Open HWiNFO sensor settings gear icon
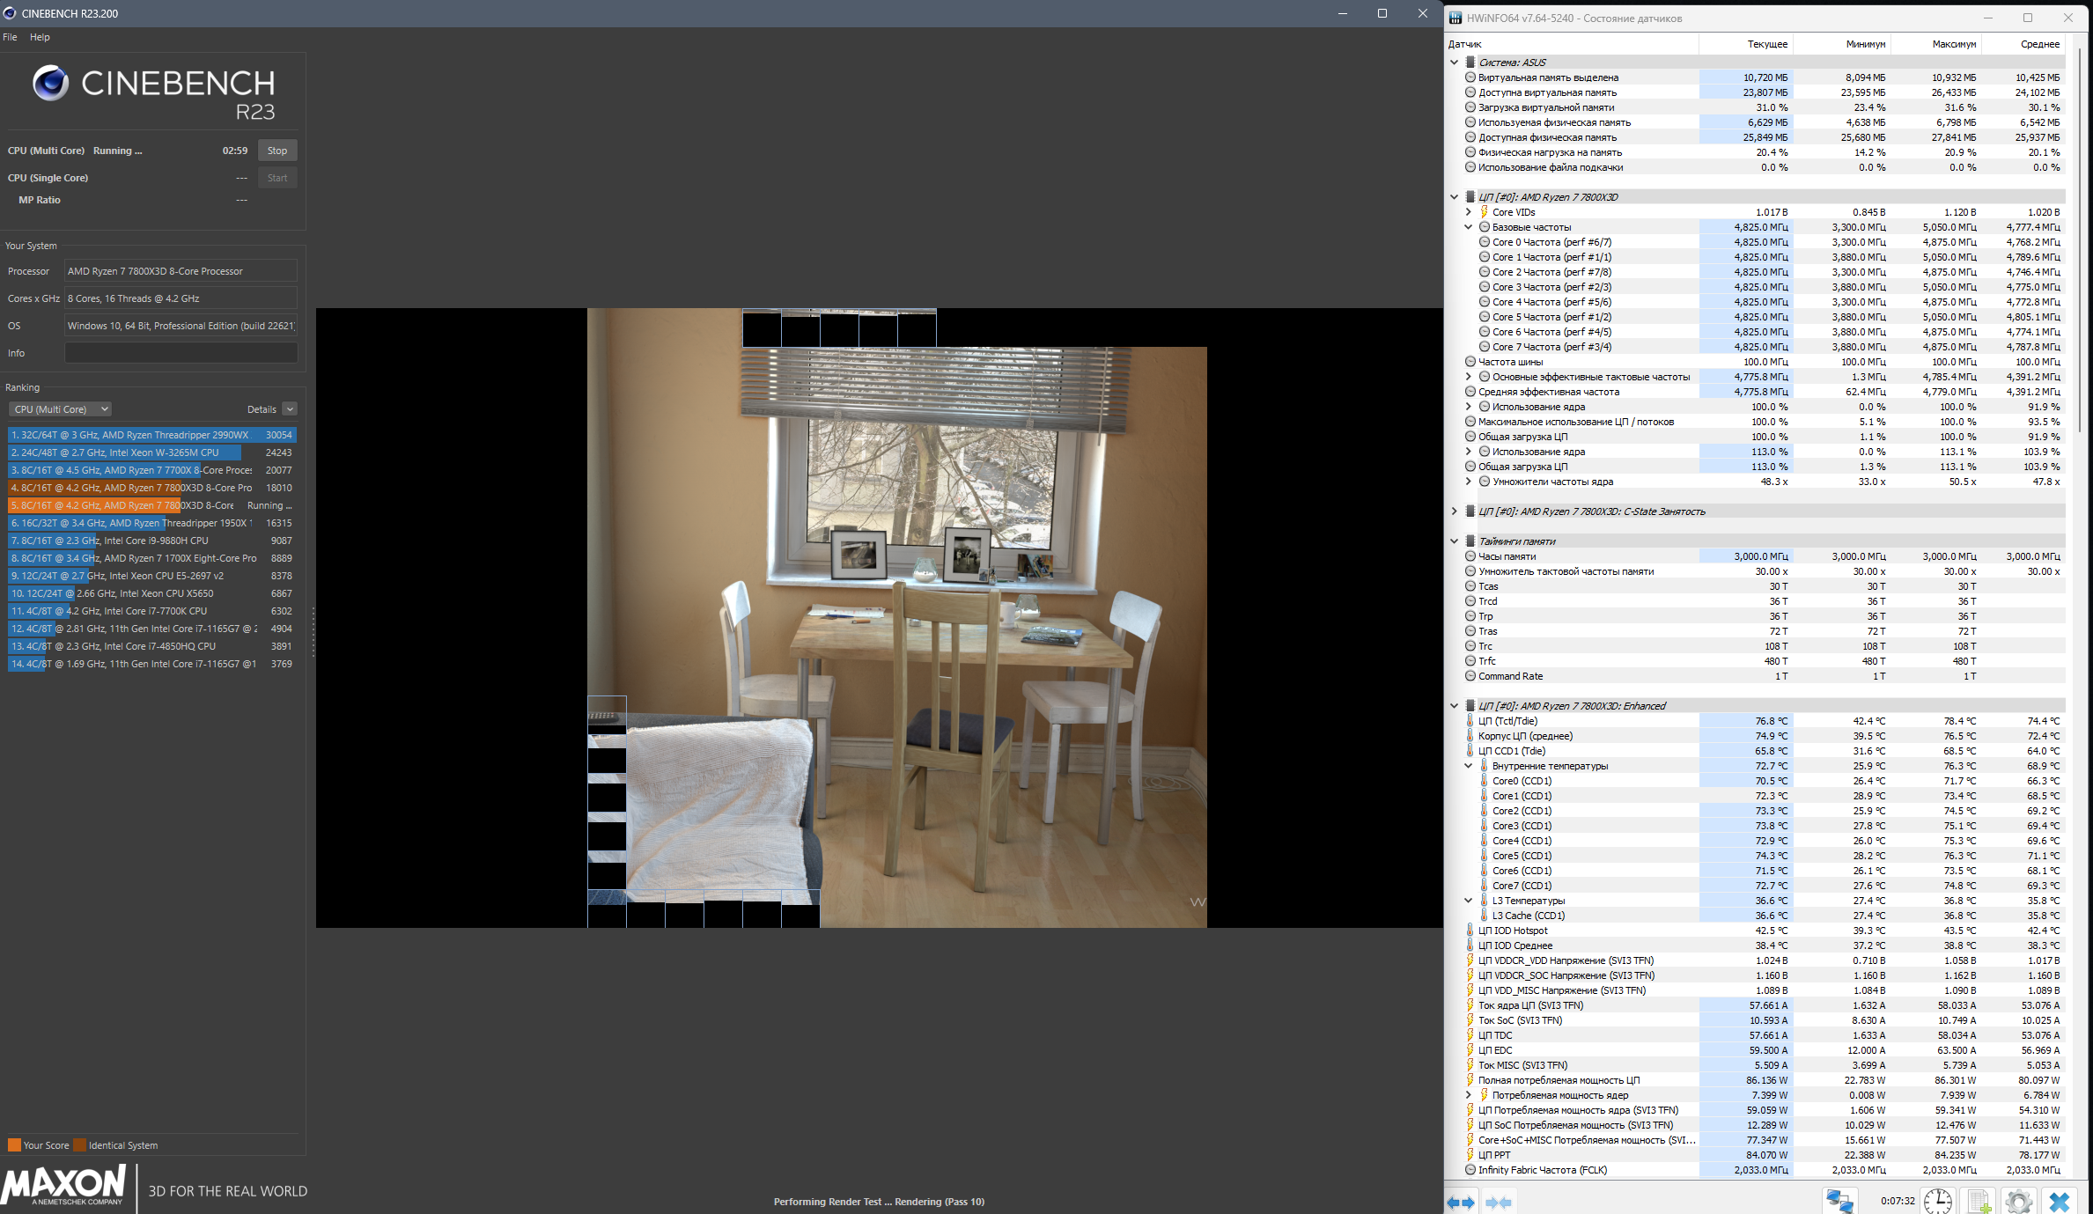The height and width of the screenshot is (1214, 2093). (2018, 1201)
